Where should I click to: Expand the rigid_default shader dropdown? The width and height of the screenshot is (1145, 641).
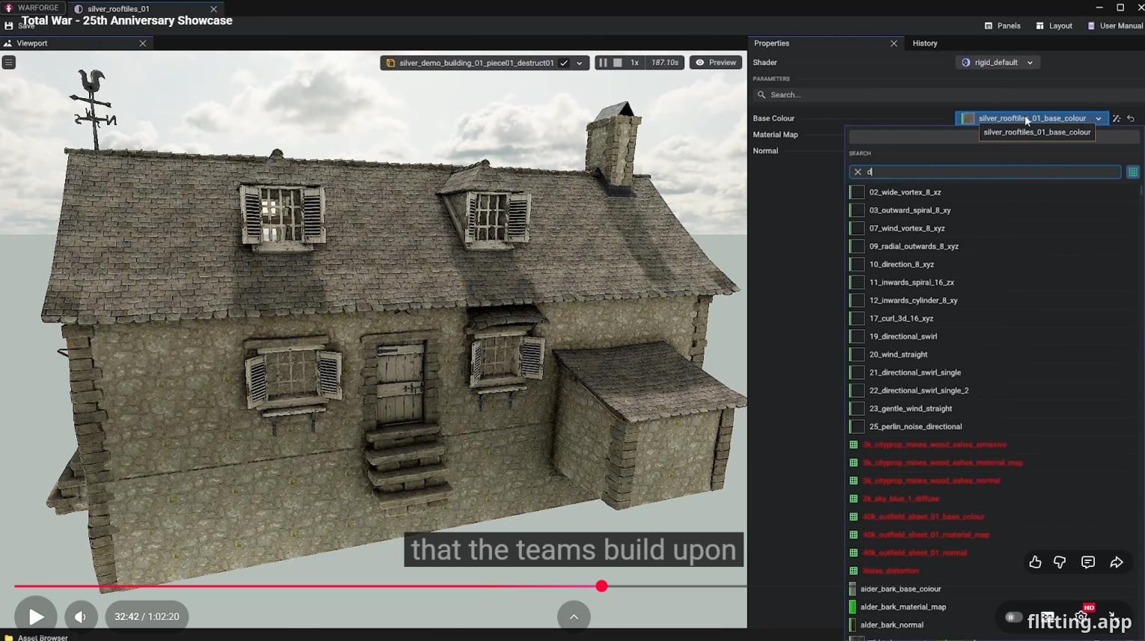(x=1030, y=63)
